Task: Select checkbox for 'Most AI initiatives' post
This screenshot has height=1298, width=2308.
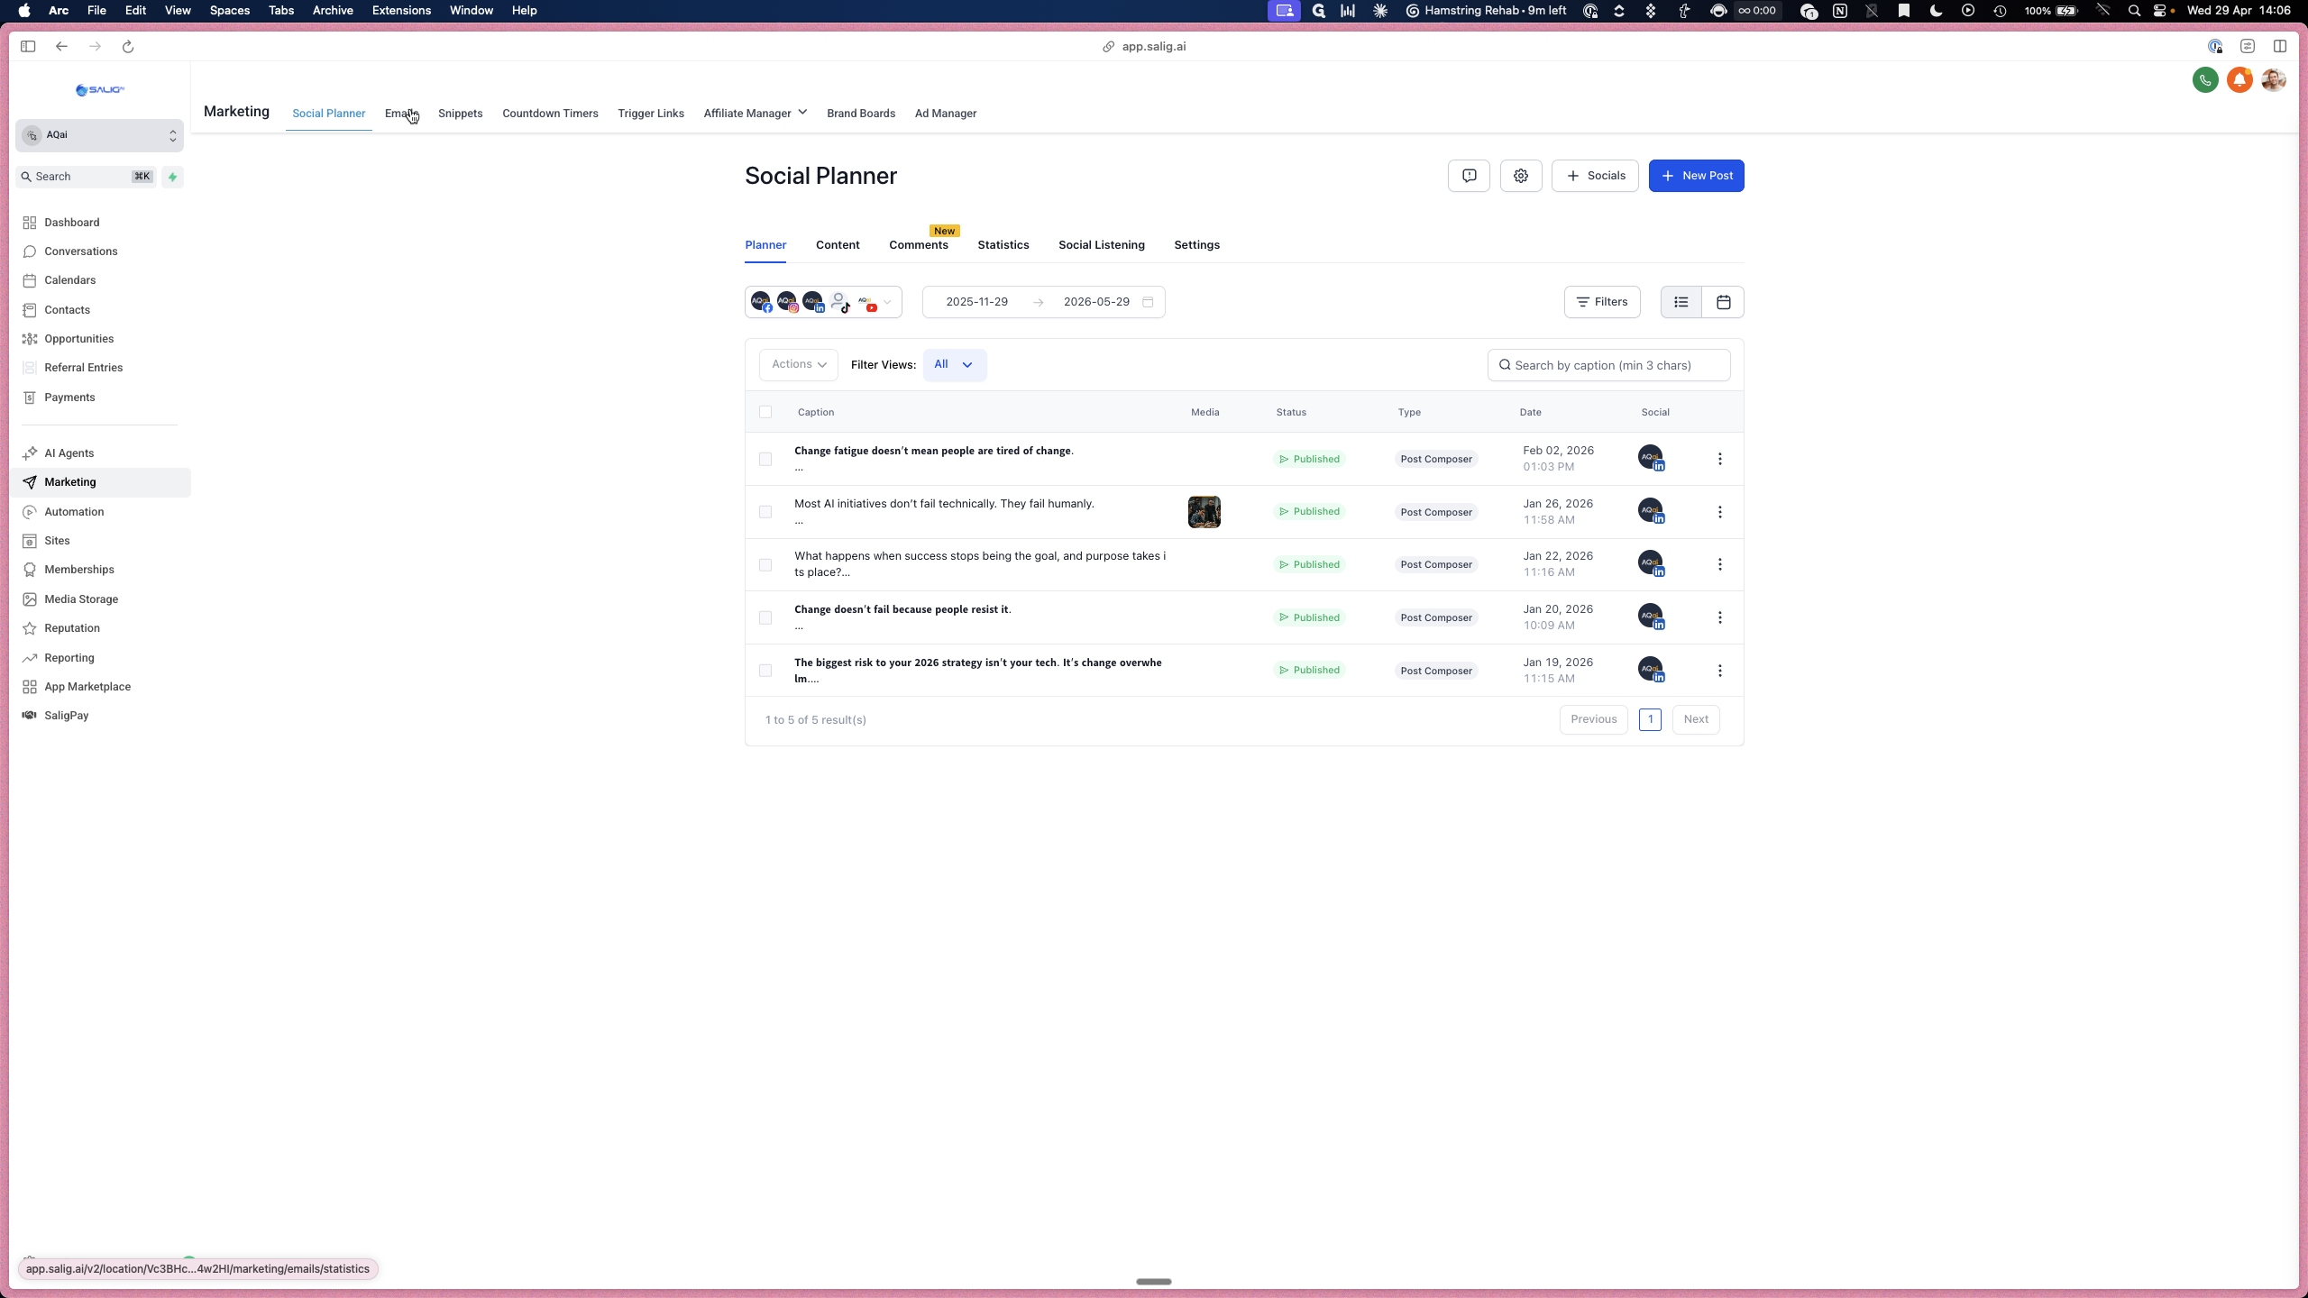Action: pyautogui.click(x=765, y=512)
